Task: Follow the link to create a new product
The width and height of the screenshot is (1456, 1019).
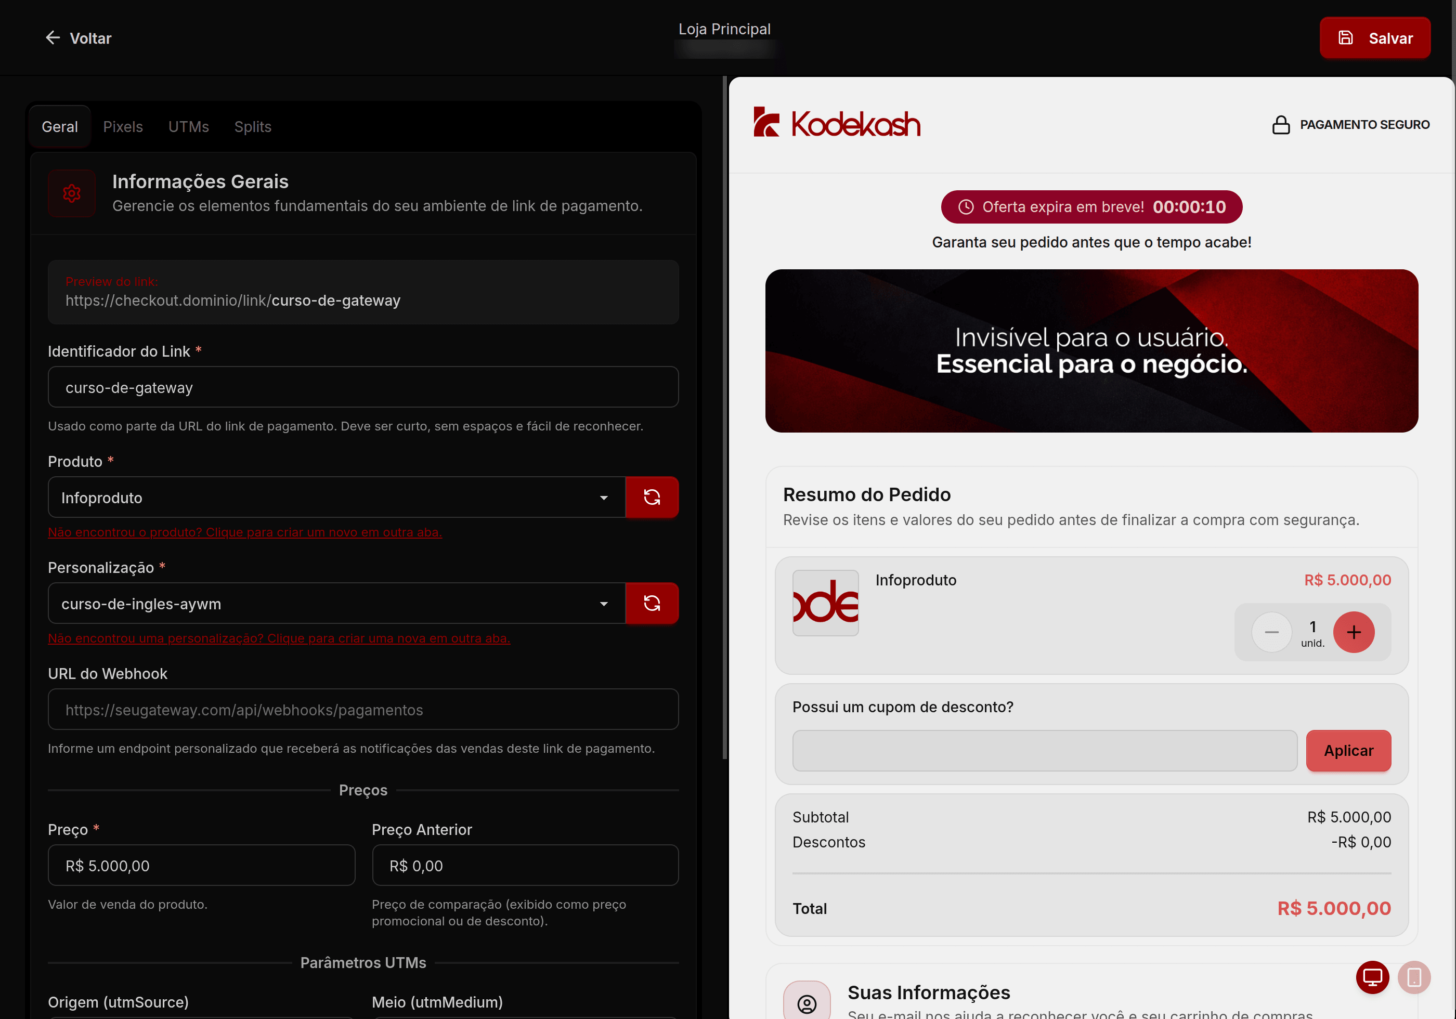Action: 245,532
